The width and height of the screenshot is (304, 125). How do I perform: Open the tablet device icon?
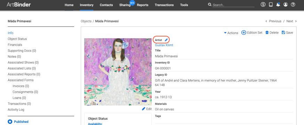coord(271,5)
